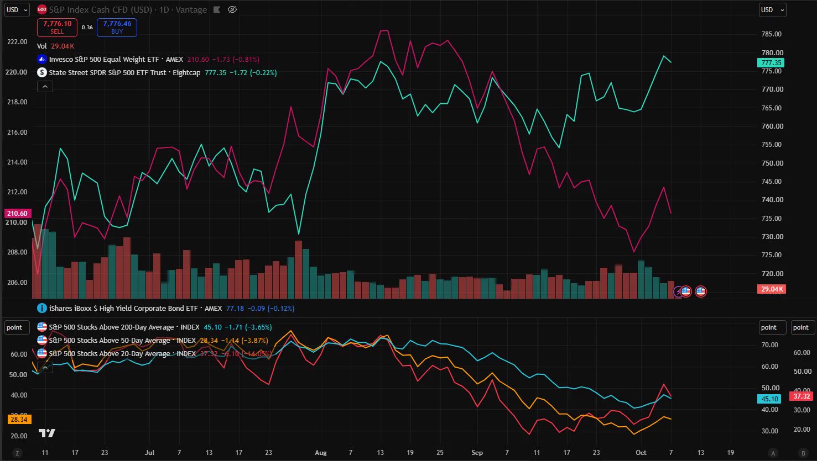
Task: Click the Vol 29.04K legend entry
Action: click(x=55, y=46)
